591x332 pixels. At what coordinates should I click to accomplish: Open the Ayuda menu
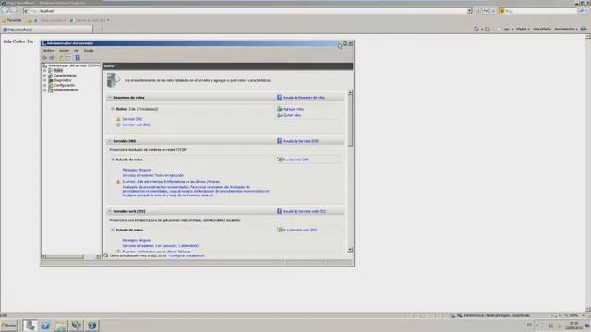pyautogui.click(x=89, y=51)
